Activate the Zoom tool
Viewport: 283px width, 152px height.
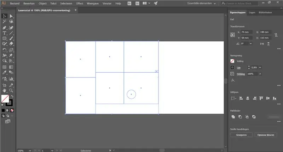(11, 91)
